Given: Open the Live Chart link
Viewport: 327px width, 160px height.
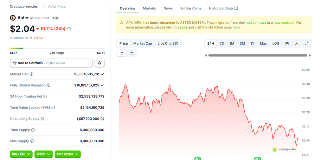Looking at the screenshot, I should click(x=168, y=44).
